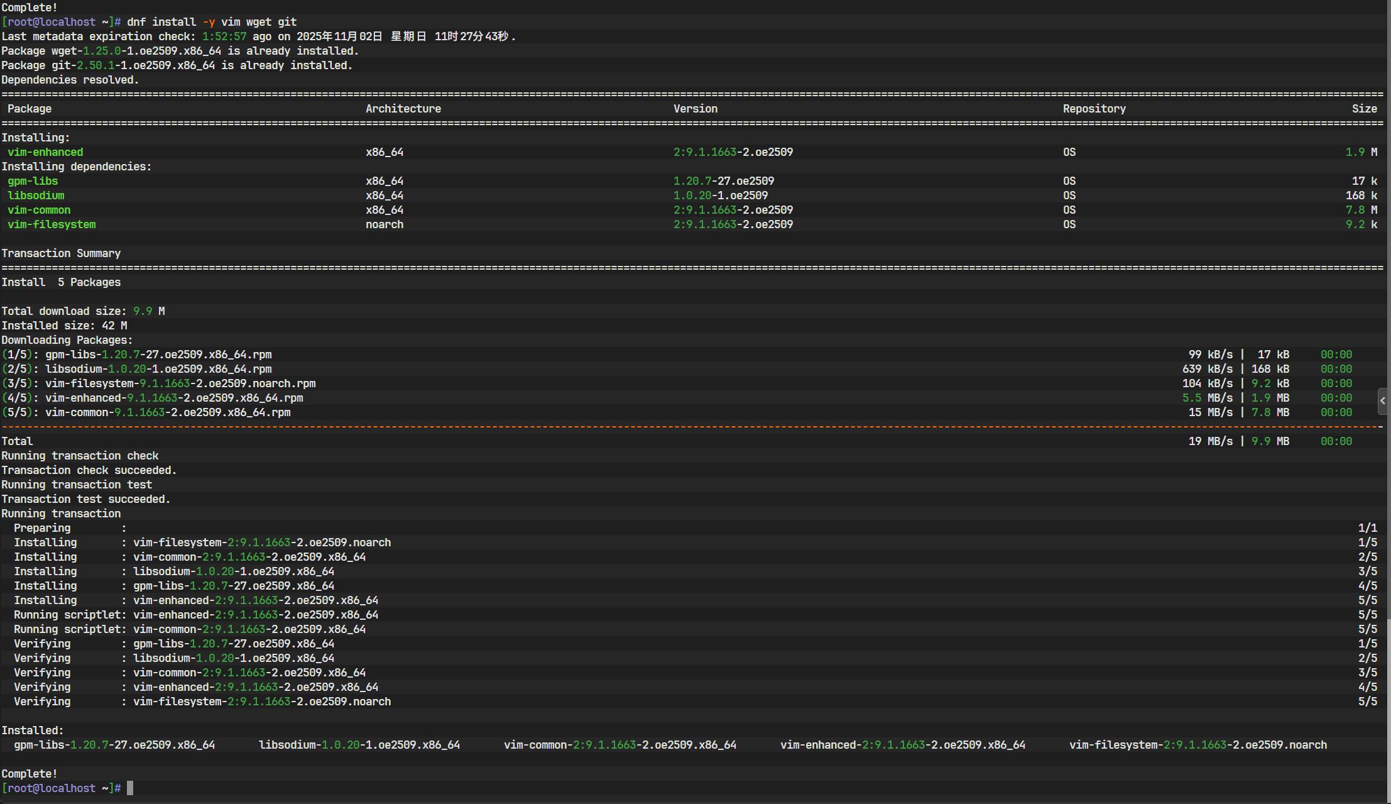Click the 'Package' column header
1391x804 pixels.
[30, 109]
